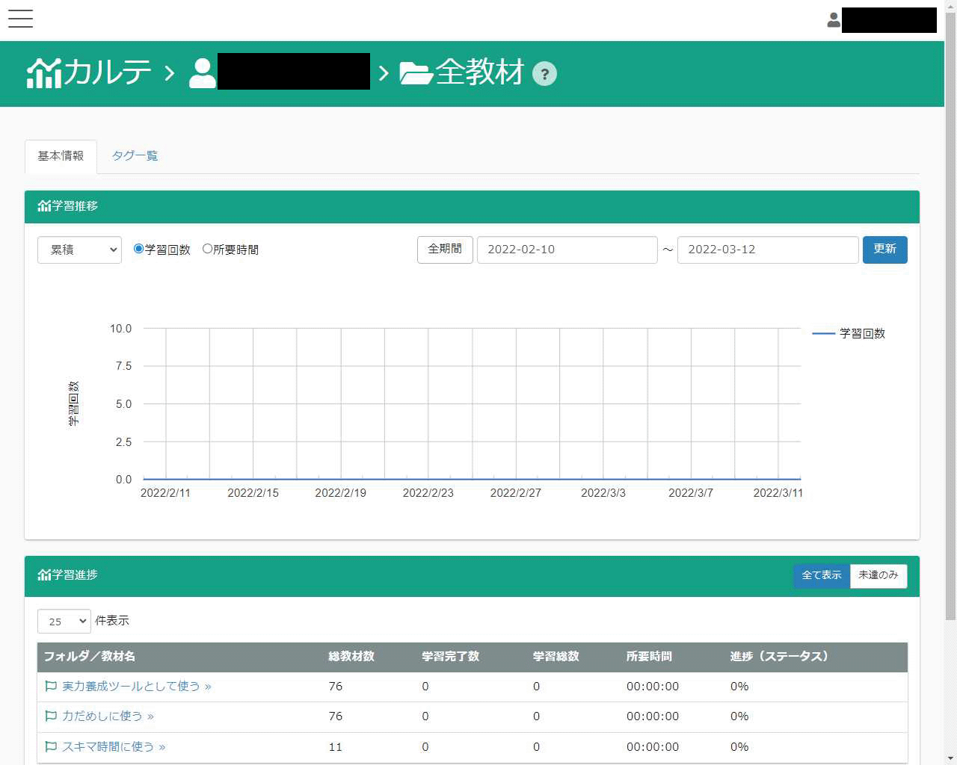Click the 2022/2/27 x-axis label
This screenshot has height=765, width=957.
click(x=516, y=493)
